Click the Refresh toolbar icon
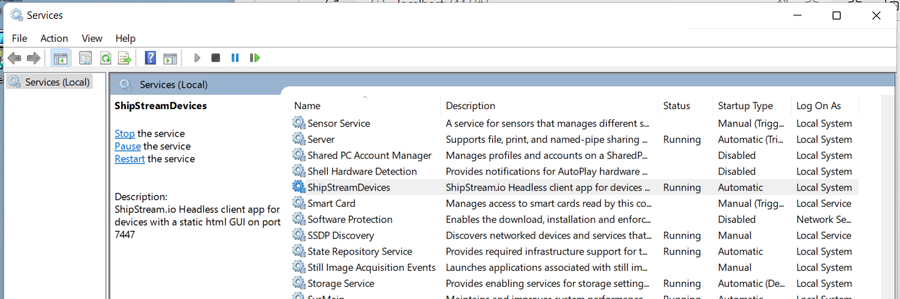This screenshot has width=900, height=299. tap(105, 59)
